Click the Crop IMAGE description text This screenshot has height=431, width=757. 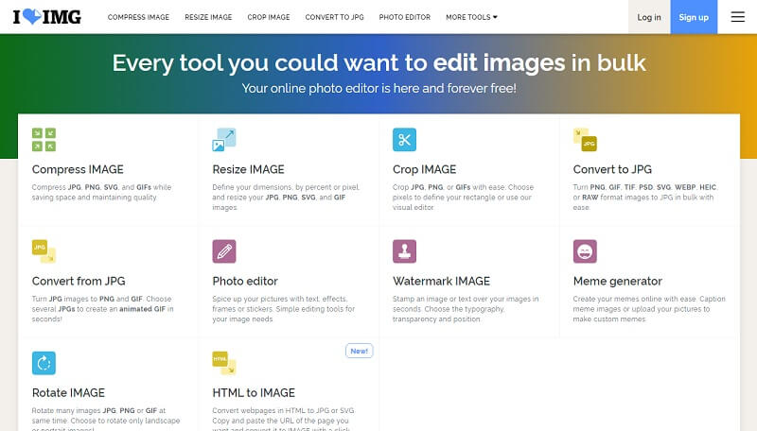[x=463, y=198]
